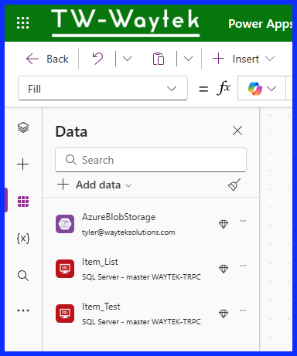The height and width of the screenshot is (356, 297).
Task: Click the data Search field
Action: tap(151, 160)
